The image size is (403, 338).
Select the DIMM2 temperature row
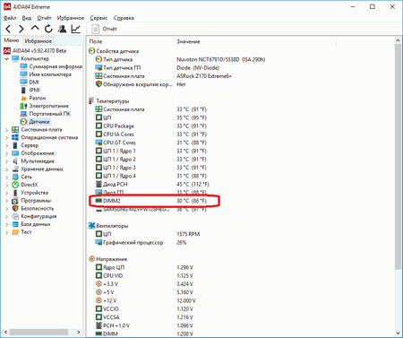[151, 201]
